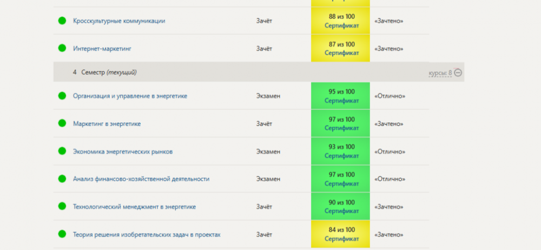Click score '90 из 100'
The width and height of the screenshot is (541, 250).
[x=341, y=202]
